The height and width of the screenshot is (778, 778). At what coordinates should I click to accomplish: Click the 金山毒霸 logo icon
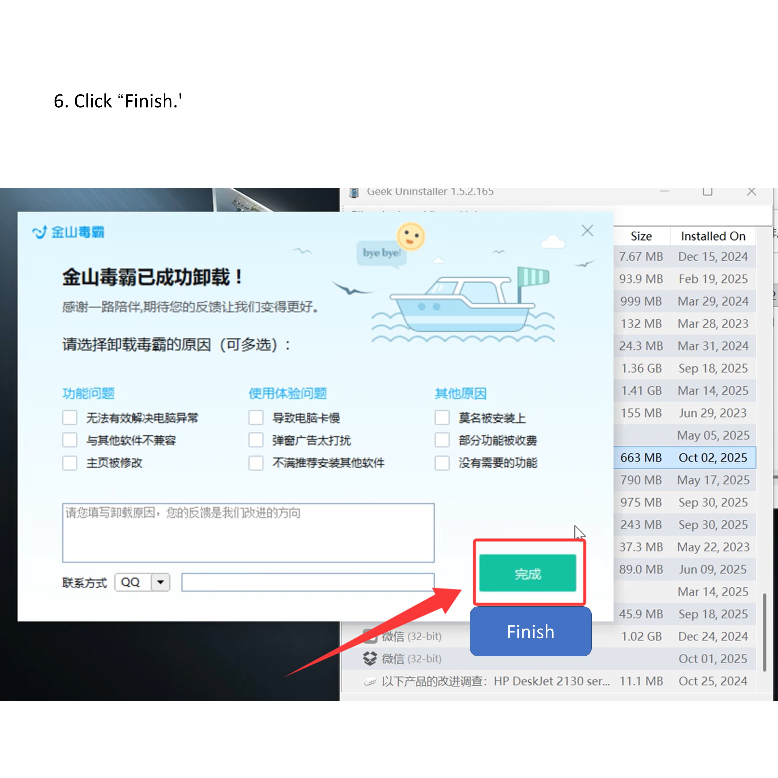tap(40, 232)
